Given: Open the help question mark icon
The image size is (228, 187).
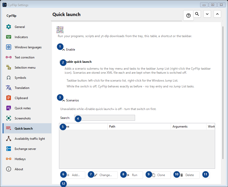Looking at the screenshot, I should tap(188, 15).
